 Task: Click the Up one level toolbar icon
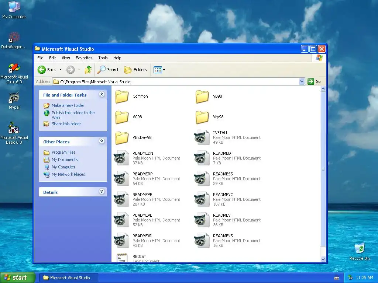88,70
